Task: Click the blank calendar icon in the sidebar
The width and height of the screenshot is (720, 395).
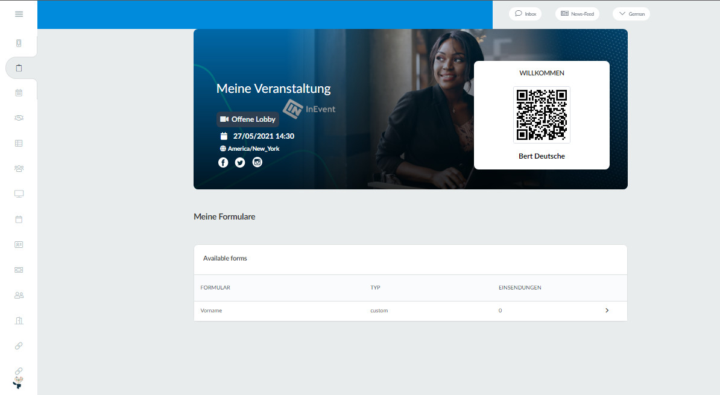Action: pos(19,219)
